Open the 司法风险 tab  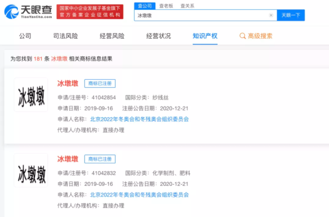tap(66, 36)
